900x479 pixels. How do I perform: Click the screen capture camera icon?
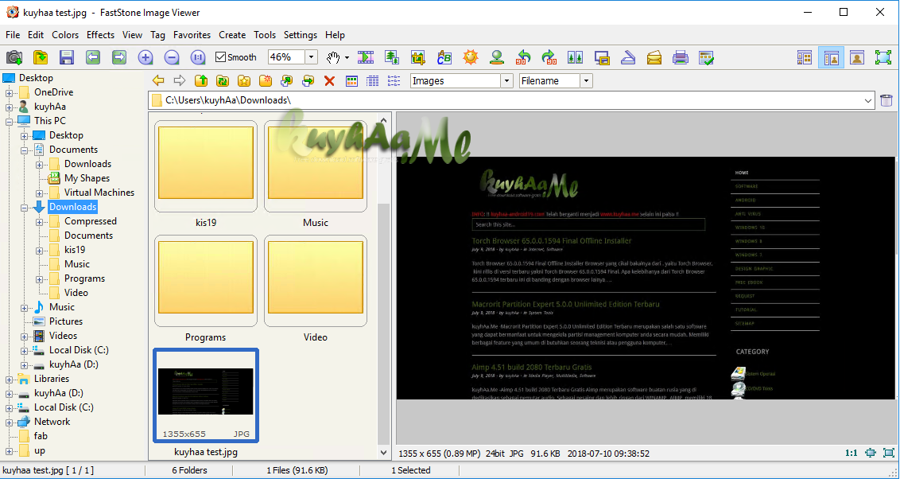(14, 56)
